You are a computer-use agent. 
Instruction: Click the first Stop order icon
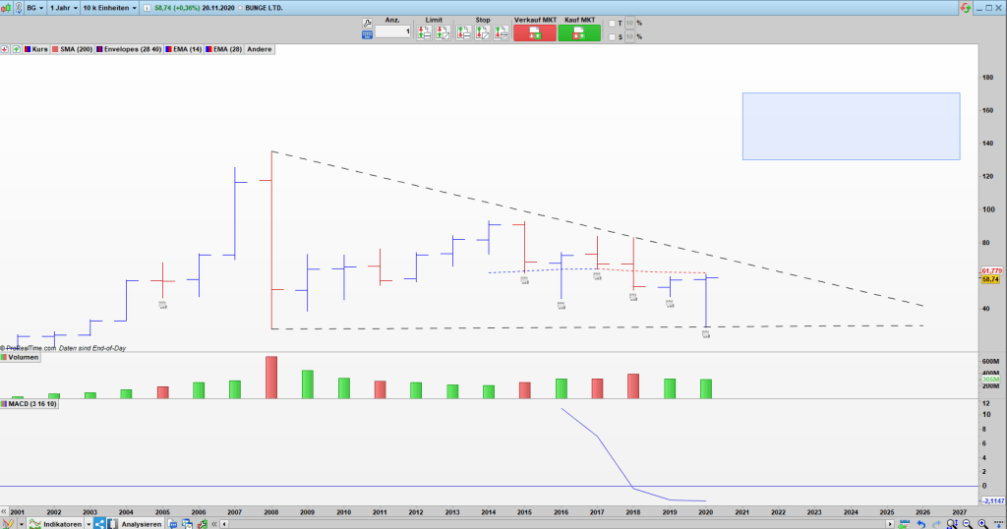pos(463,32)
